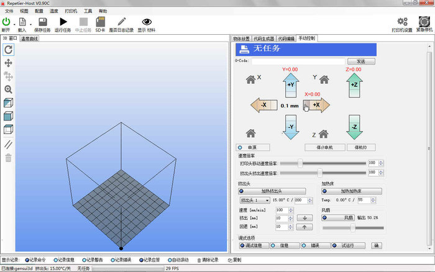Switch to the 温度曲线 tab
This screenshot has height=272, width=435.
[29, 39]
